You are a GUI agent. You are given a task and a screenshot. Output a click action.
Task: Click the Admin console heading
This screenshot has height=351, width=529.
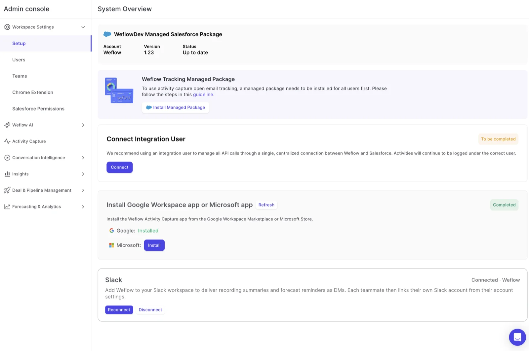[26, 9]
